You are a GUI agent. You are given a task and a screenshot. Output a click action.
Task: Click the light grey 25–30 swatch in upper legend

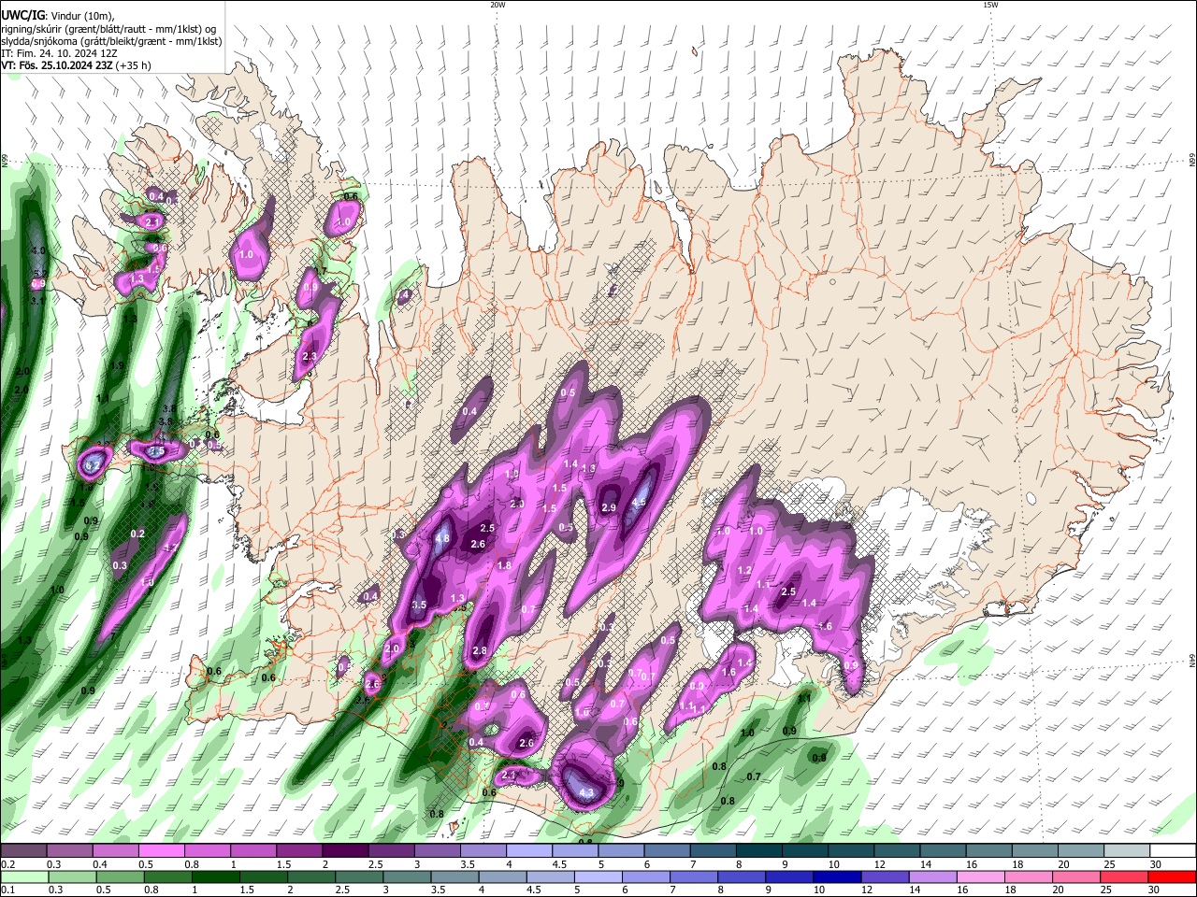click(x=1127, y=851)
